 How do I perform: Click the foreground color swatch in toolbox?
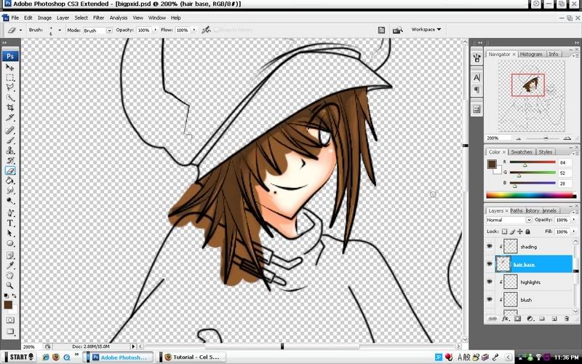coord(8,305)
